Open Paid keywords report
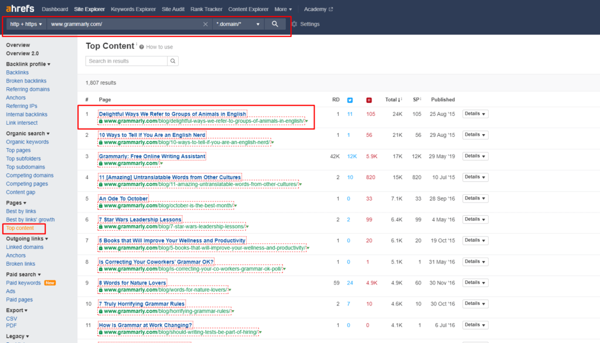 click(23, 283)
